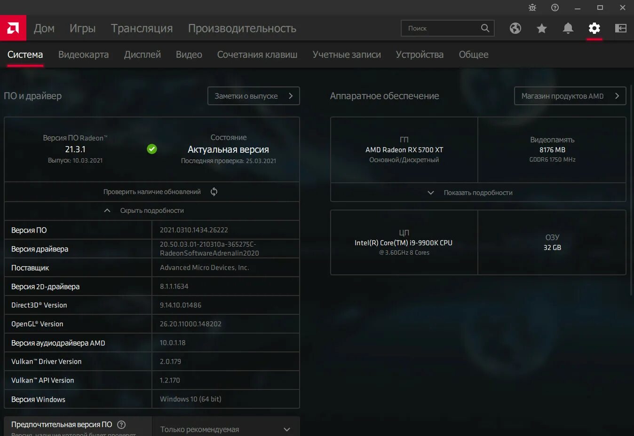Switch to the Учетные записи tab
The image size is (634, 436).
[347, 54]
